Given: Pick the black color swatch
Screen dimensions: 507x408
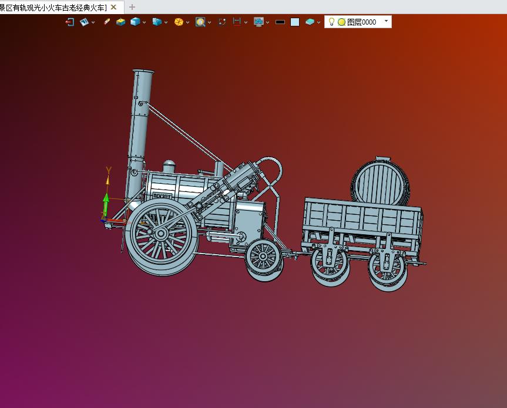Looking at the screenshot, I should pyautogui.click(x=280, y=22).
